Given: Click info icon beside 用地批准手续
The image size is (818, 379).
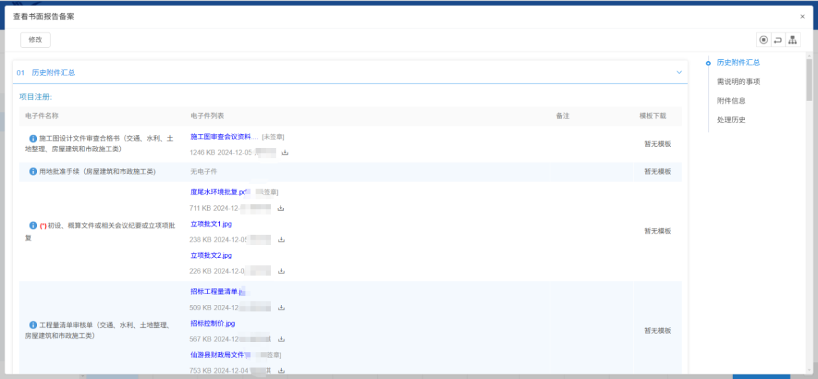Looking at the screenshot, I should point(33,172).
